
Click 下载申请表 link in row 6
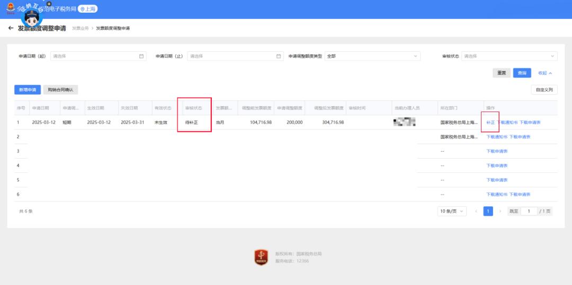[x=520, y=195]
